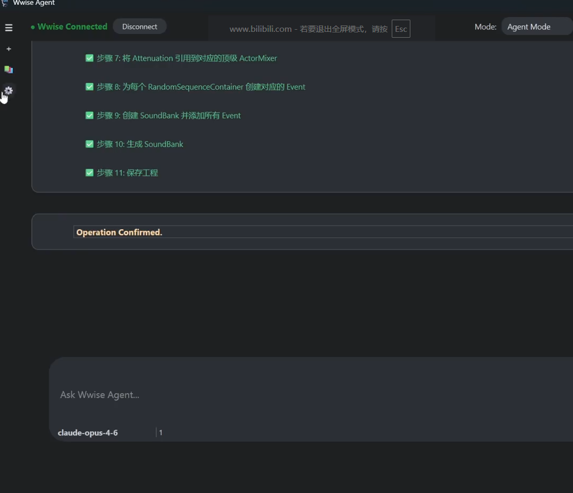Click the Wwise Agent app icon in title bar

(5, 3)
